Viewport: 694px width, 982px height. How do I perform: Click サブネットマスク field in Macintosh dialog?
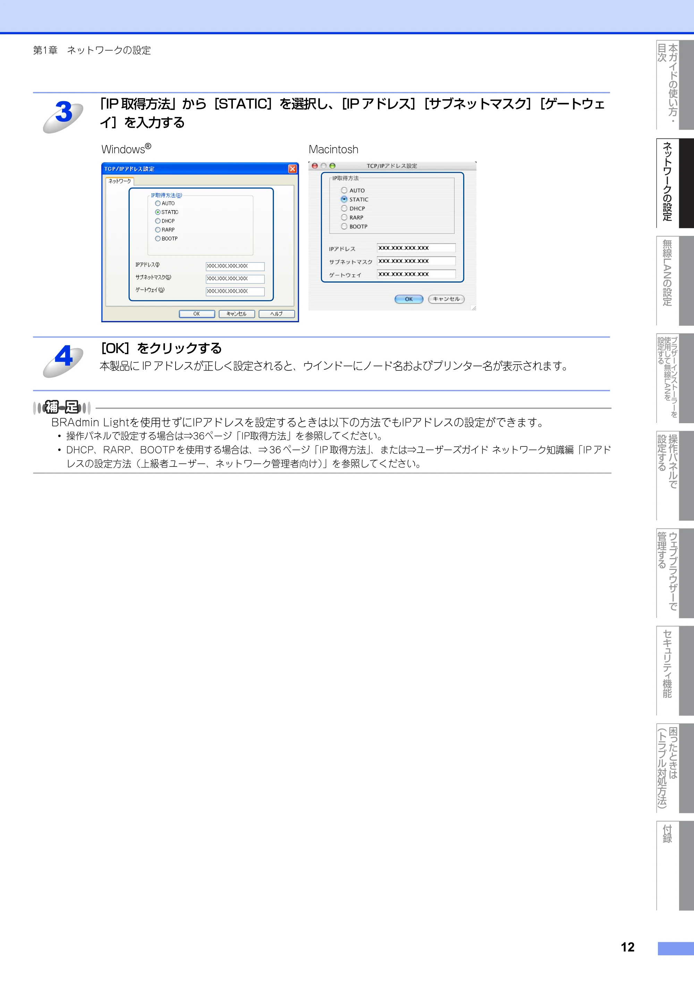pos(416,261)
